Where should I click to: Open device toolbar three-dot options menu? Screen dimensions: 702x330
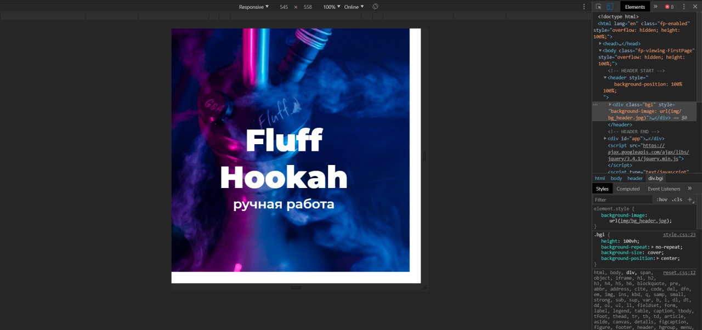pos(584,7)
